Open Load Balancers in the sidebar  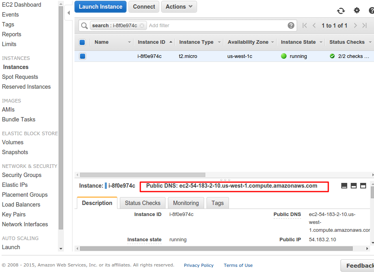coord(21,205)
